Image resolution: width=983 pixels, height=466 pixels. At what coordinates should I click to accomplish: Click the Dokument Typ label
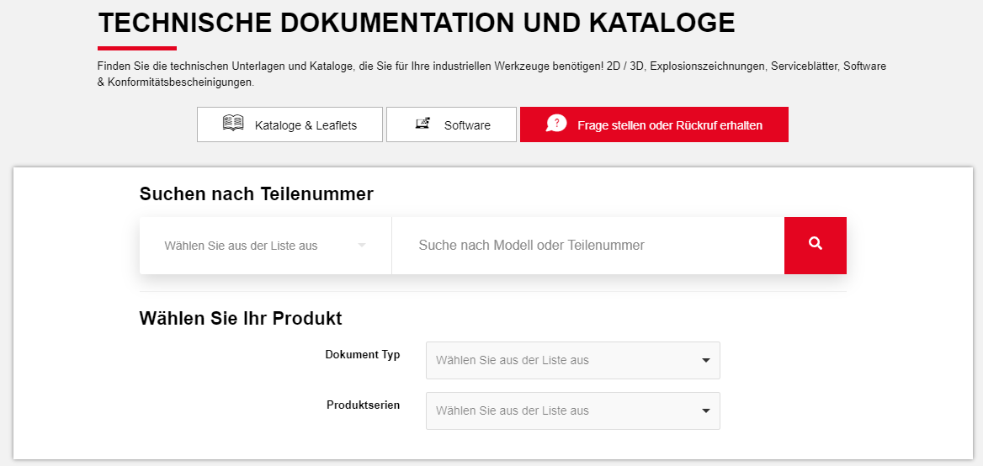tap(363, 355)
